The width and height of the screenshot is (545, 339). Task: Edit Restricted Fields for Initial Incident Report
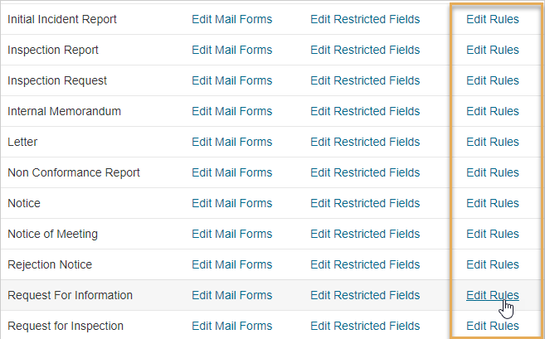point(365,19)
